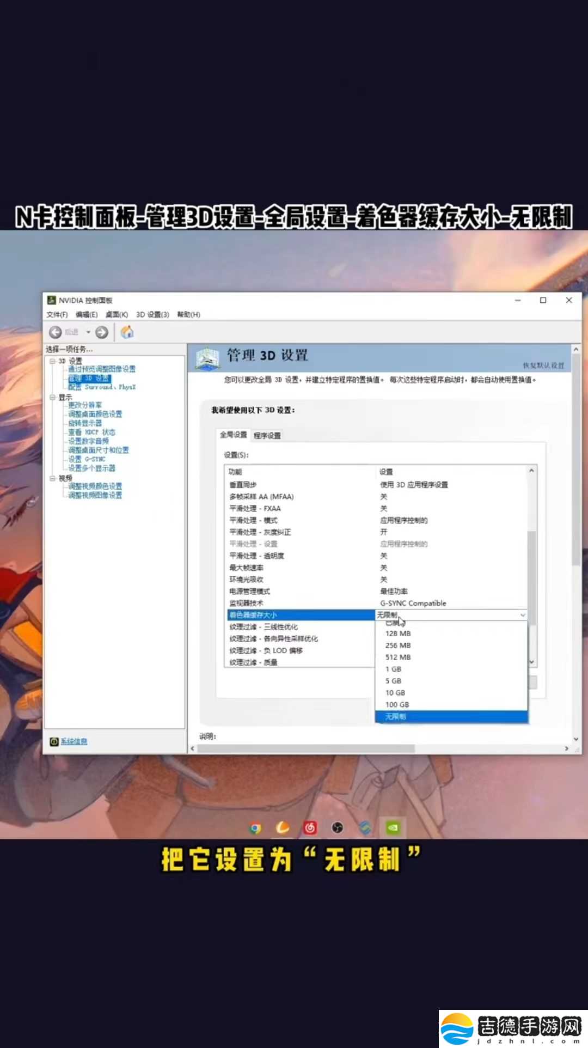This screenshot has height=1048, width=588.
Task: Choose 5 GB in the dropdown list
Action: click(x=451, y=681)
